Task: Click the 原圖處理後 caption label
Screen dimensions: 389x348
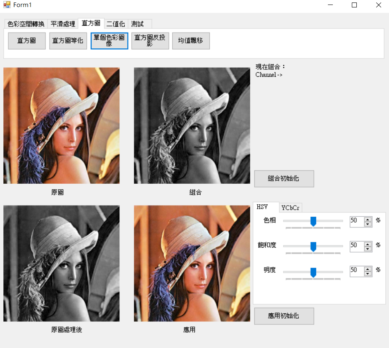Action: 66,330
